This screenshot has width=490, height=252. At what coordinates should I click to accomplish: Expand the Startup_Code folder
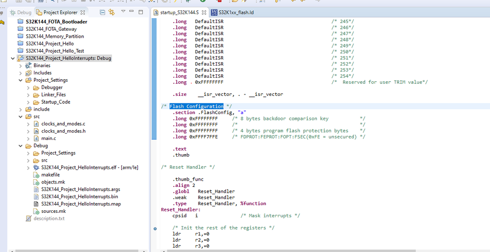(x=28, y=102)
